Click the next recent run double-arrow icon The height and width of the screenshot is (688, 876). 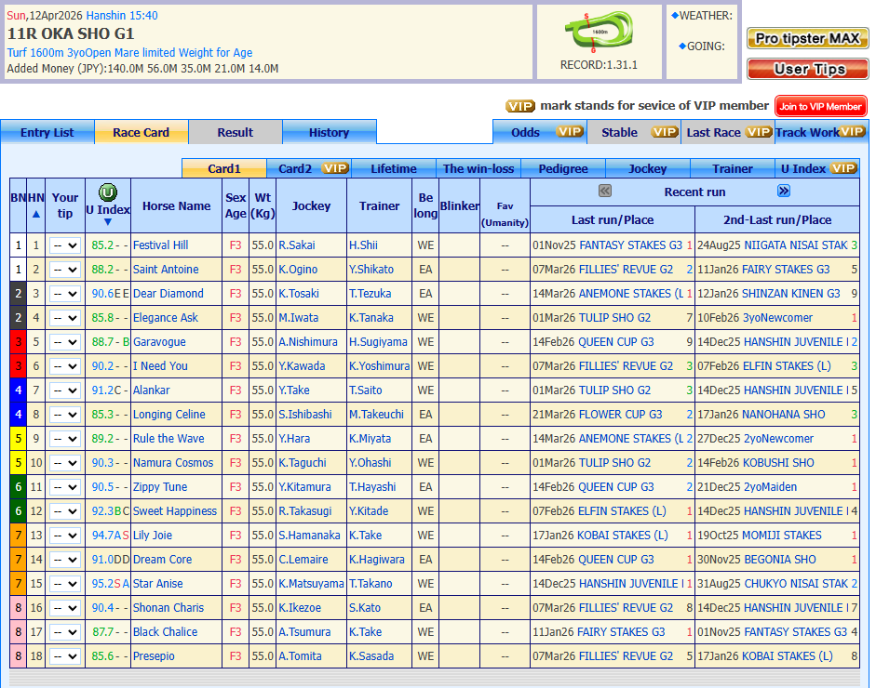click(784, 192)
